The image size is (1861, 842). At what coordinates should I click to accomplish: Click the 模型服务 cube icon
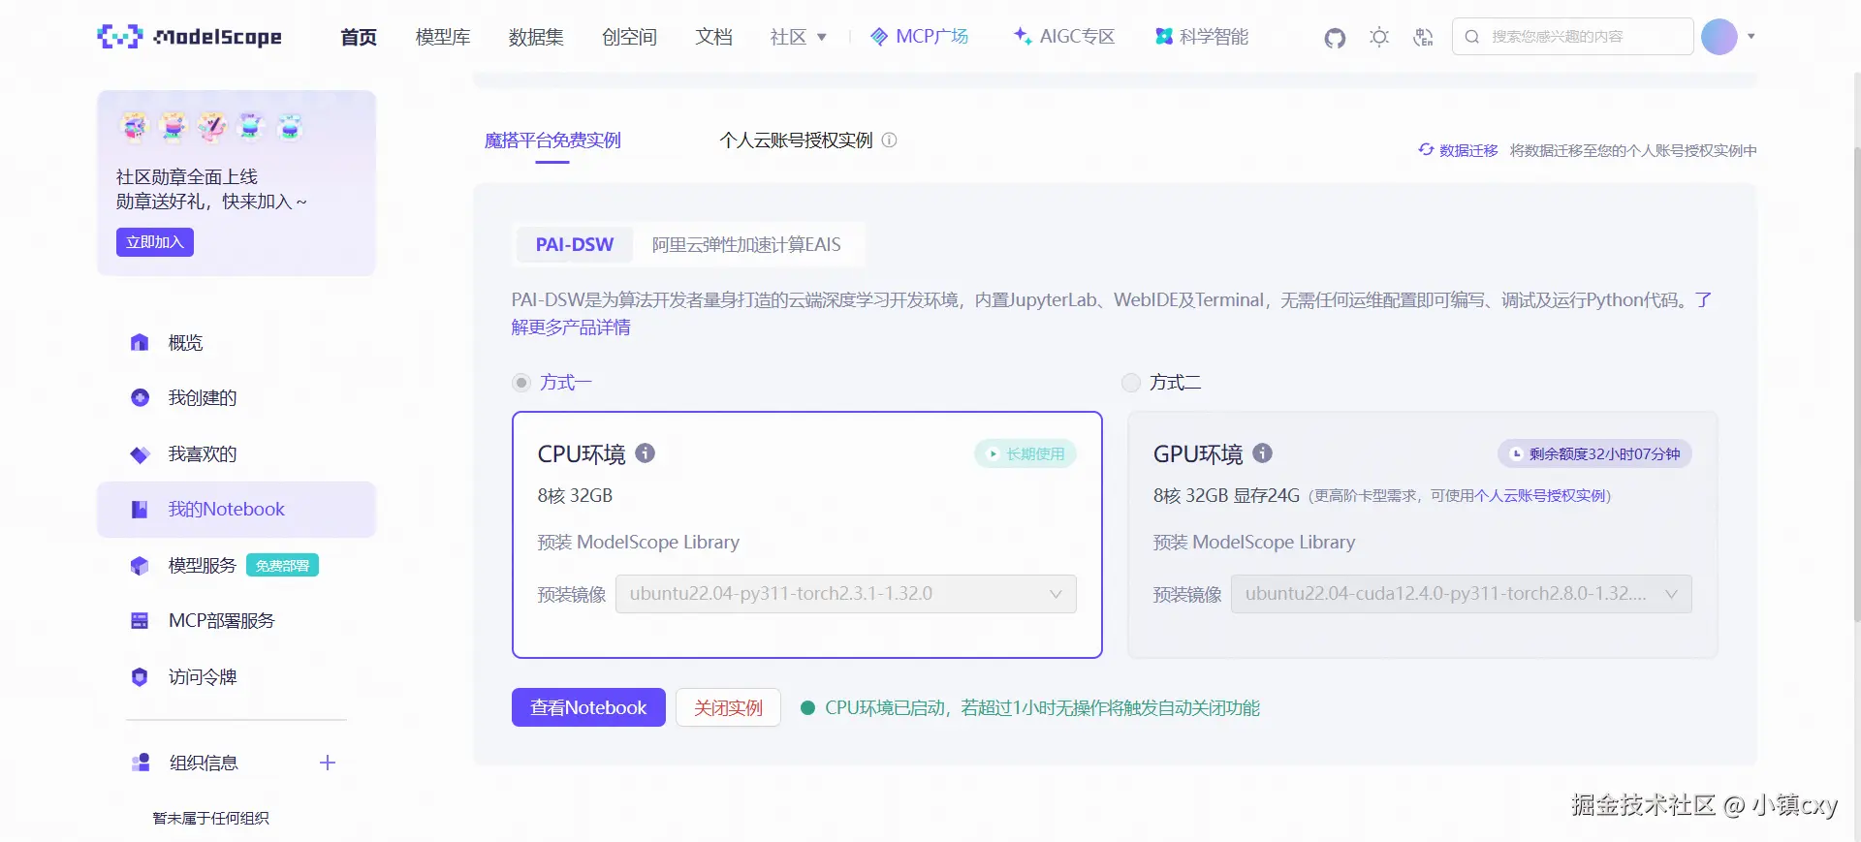point(140,565)
